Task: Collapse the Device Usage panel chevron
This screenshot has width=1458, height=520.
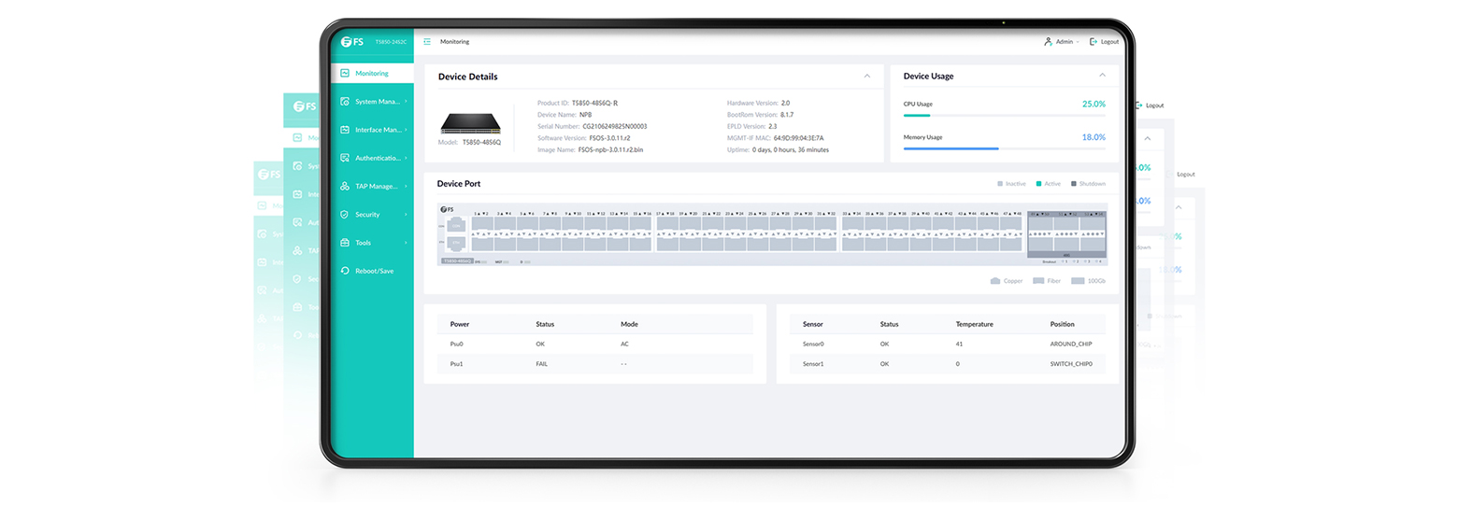Action: [x=1102, y=76]
